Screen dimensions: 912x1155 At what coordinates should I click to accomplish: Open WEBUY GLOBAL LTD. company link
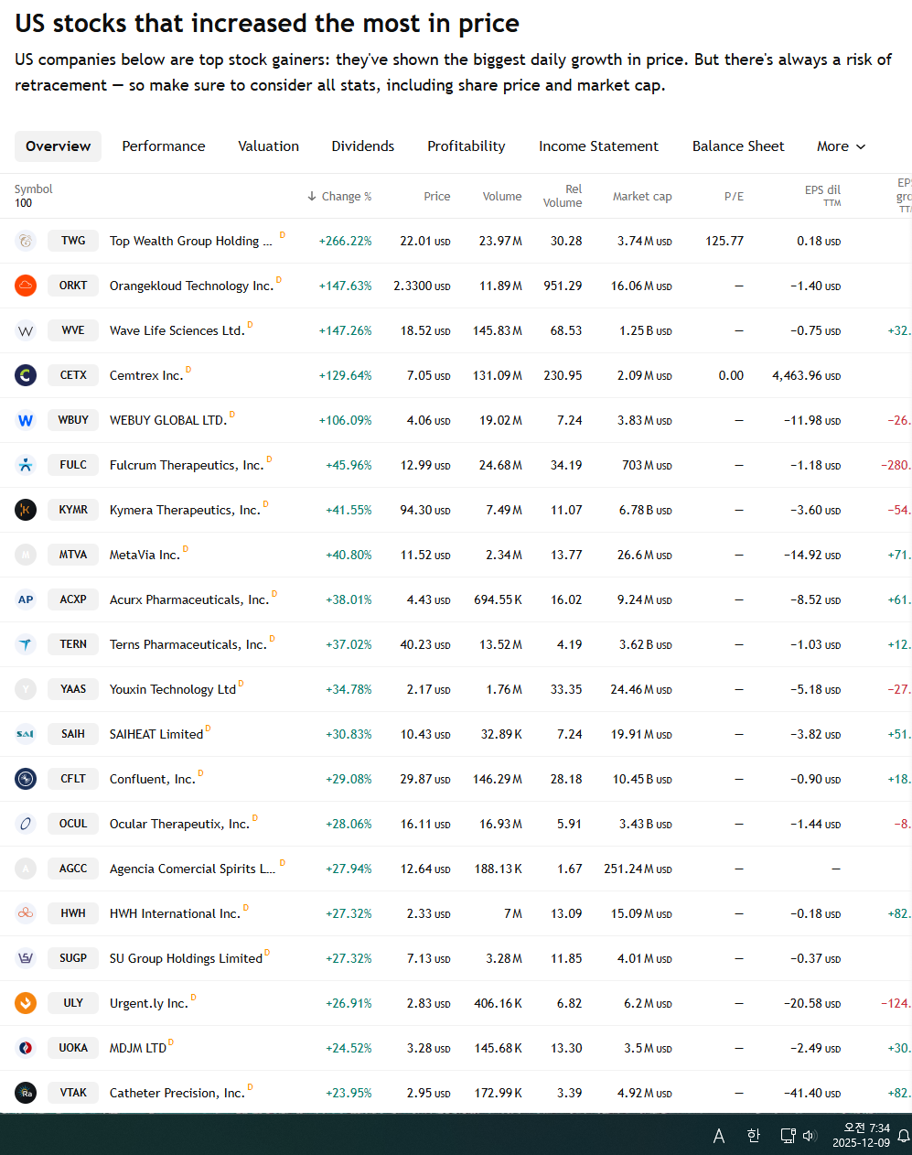(168, 420)
